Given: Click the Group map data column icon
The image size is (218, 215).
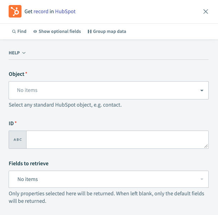Looking at the screenshot, I should (89, 31).
